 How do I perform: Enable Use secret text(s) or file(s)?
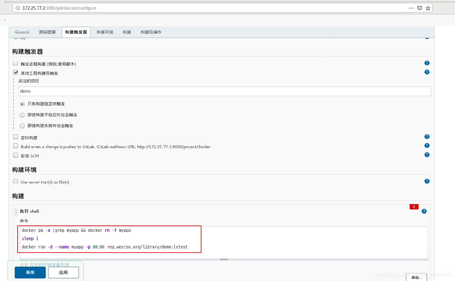[15, 181]
